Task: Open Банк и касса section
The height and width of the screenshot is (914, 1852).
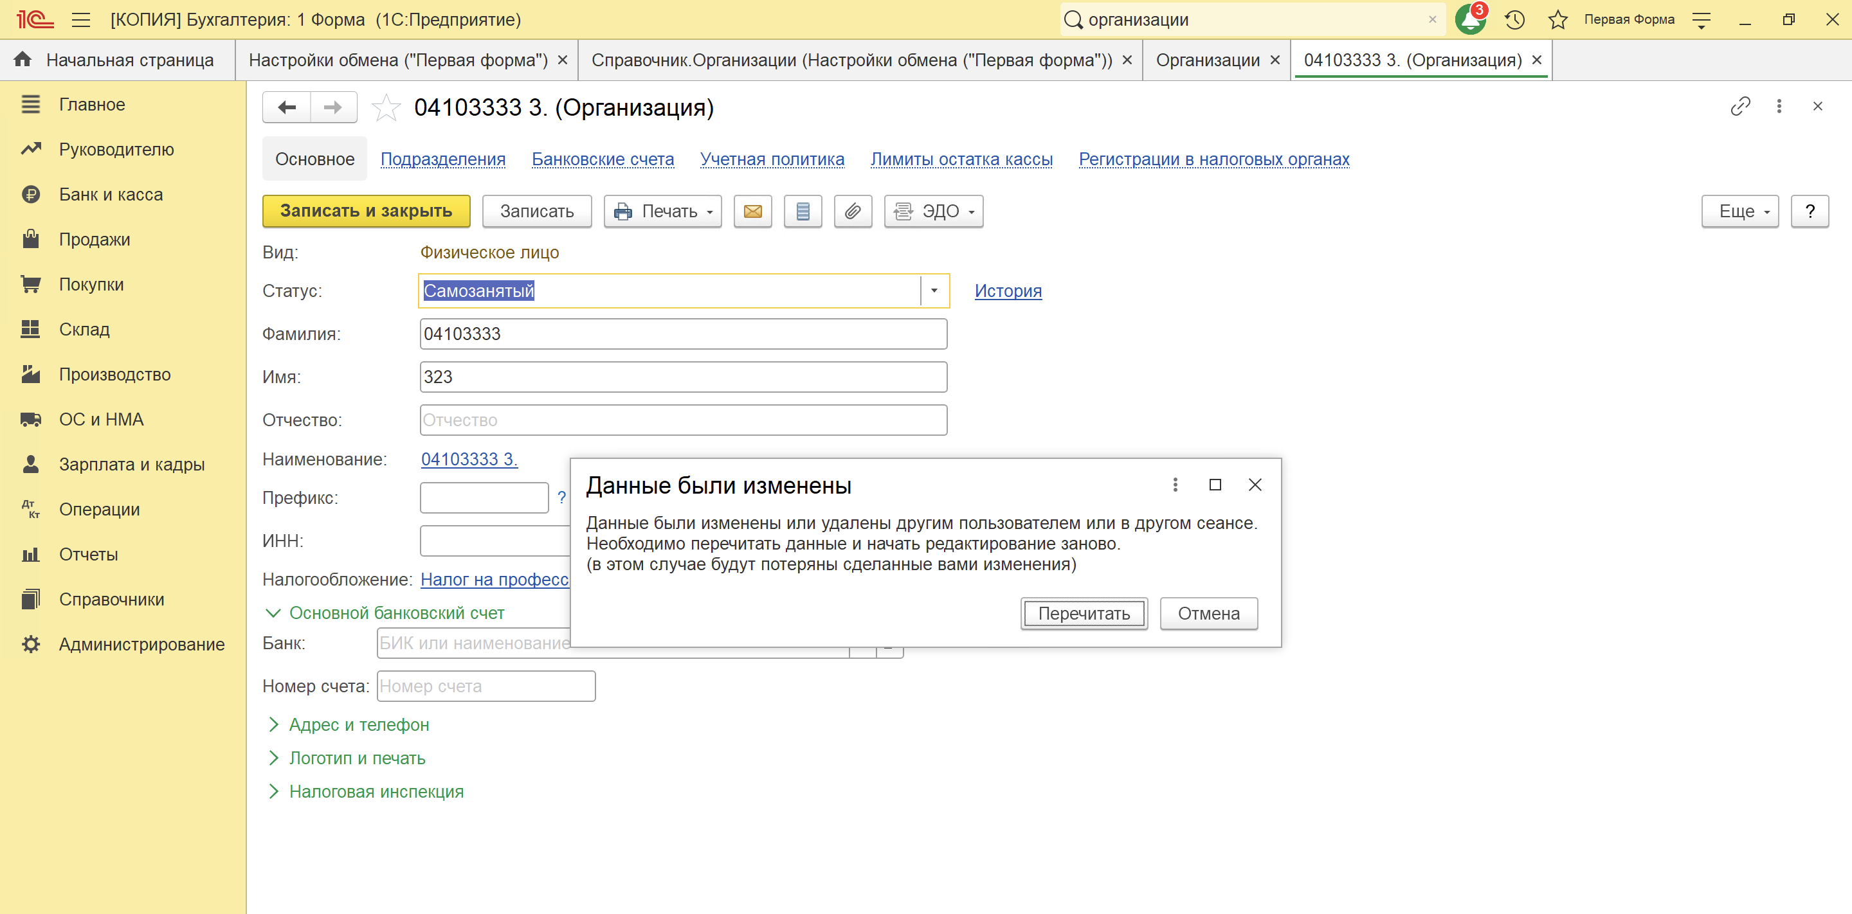Action: (x=111, y=194)
